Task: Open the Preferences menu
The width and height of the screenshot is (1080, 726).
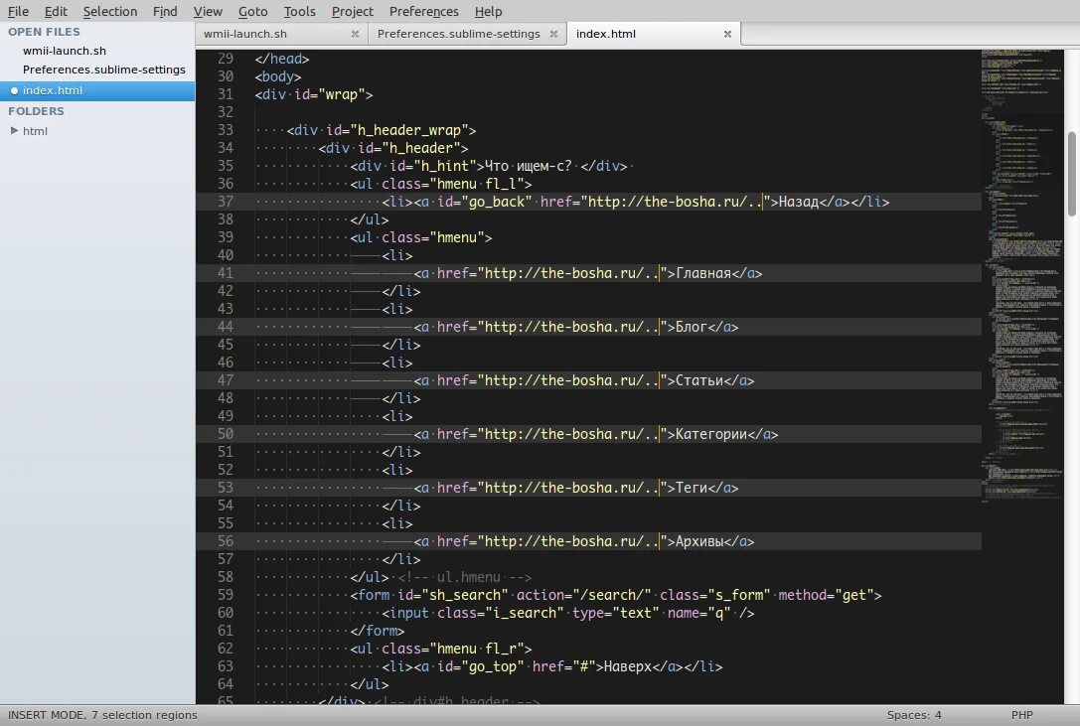Action: (x=423, y=11)
